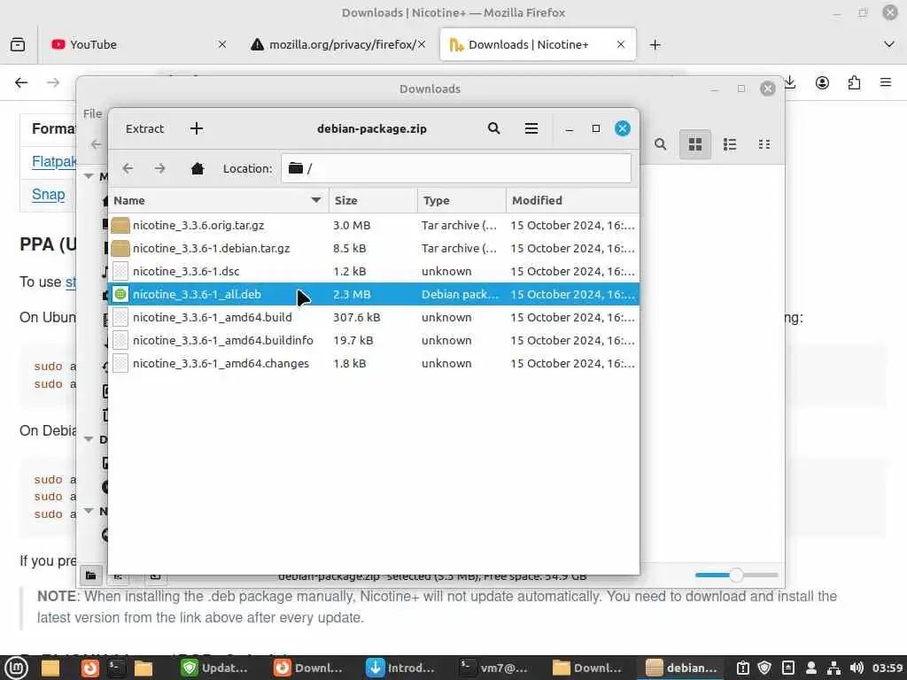907x680 pixels.
Task: Follow the Snap link on webpage
Action: [48, 194]
